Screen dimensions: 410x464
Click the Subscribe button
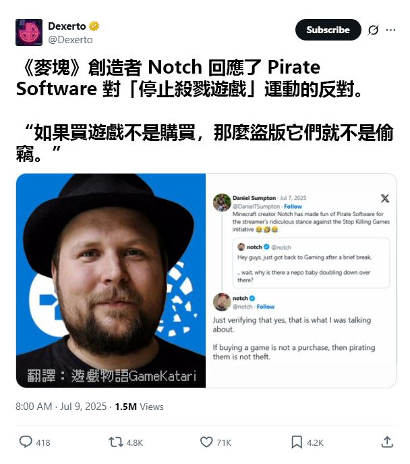point(328,30)
